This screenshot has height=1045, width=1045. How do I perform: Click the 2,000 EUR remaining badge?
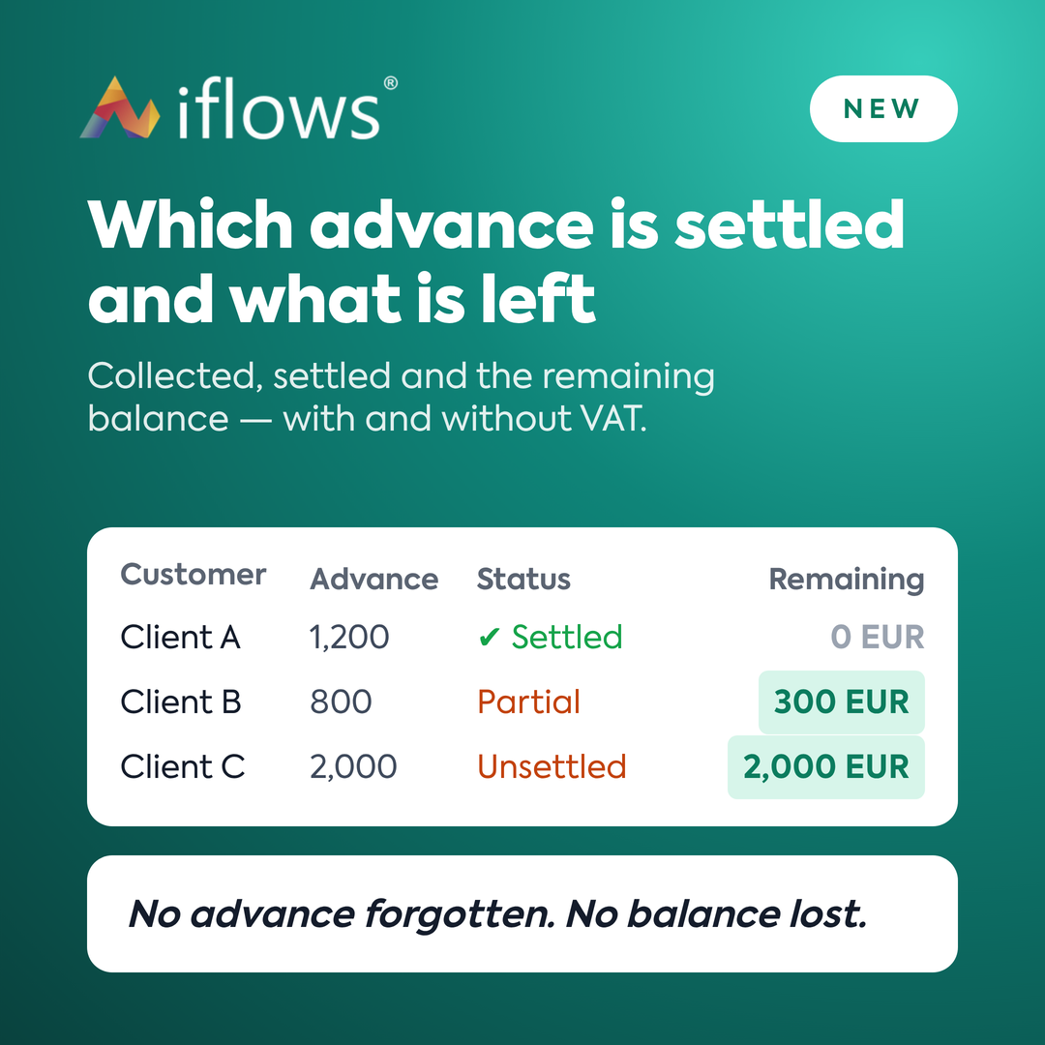826,766
